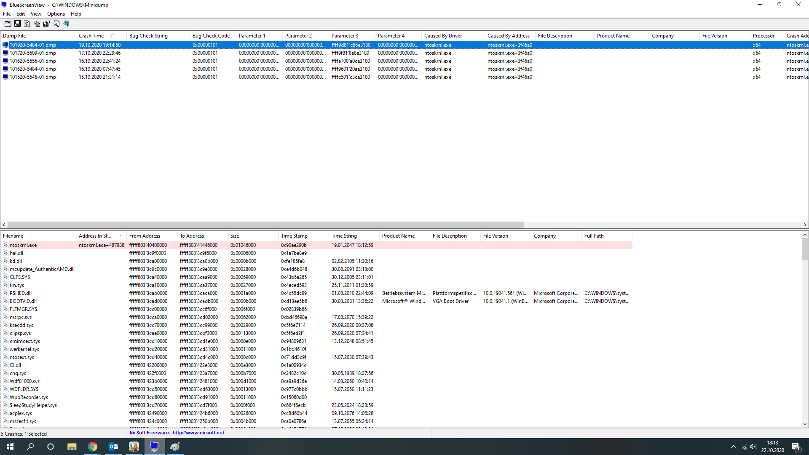Open the nirsoft.net website link
This screenshot has width=809, height=455.
tap(198, 433)
